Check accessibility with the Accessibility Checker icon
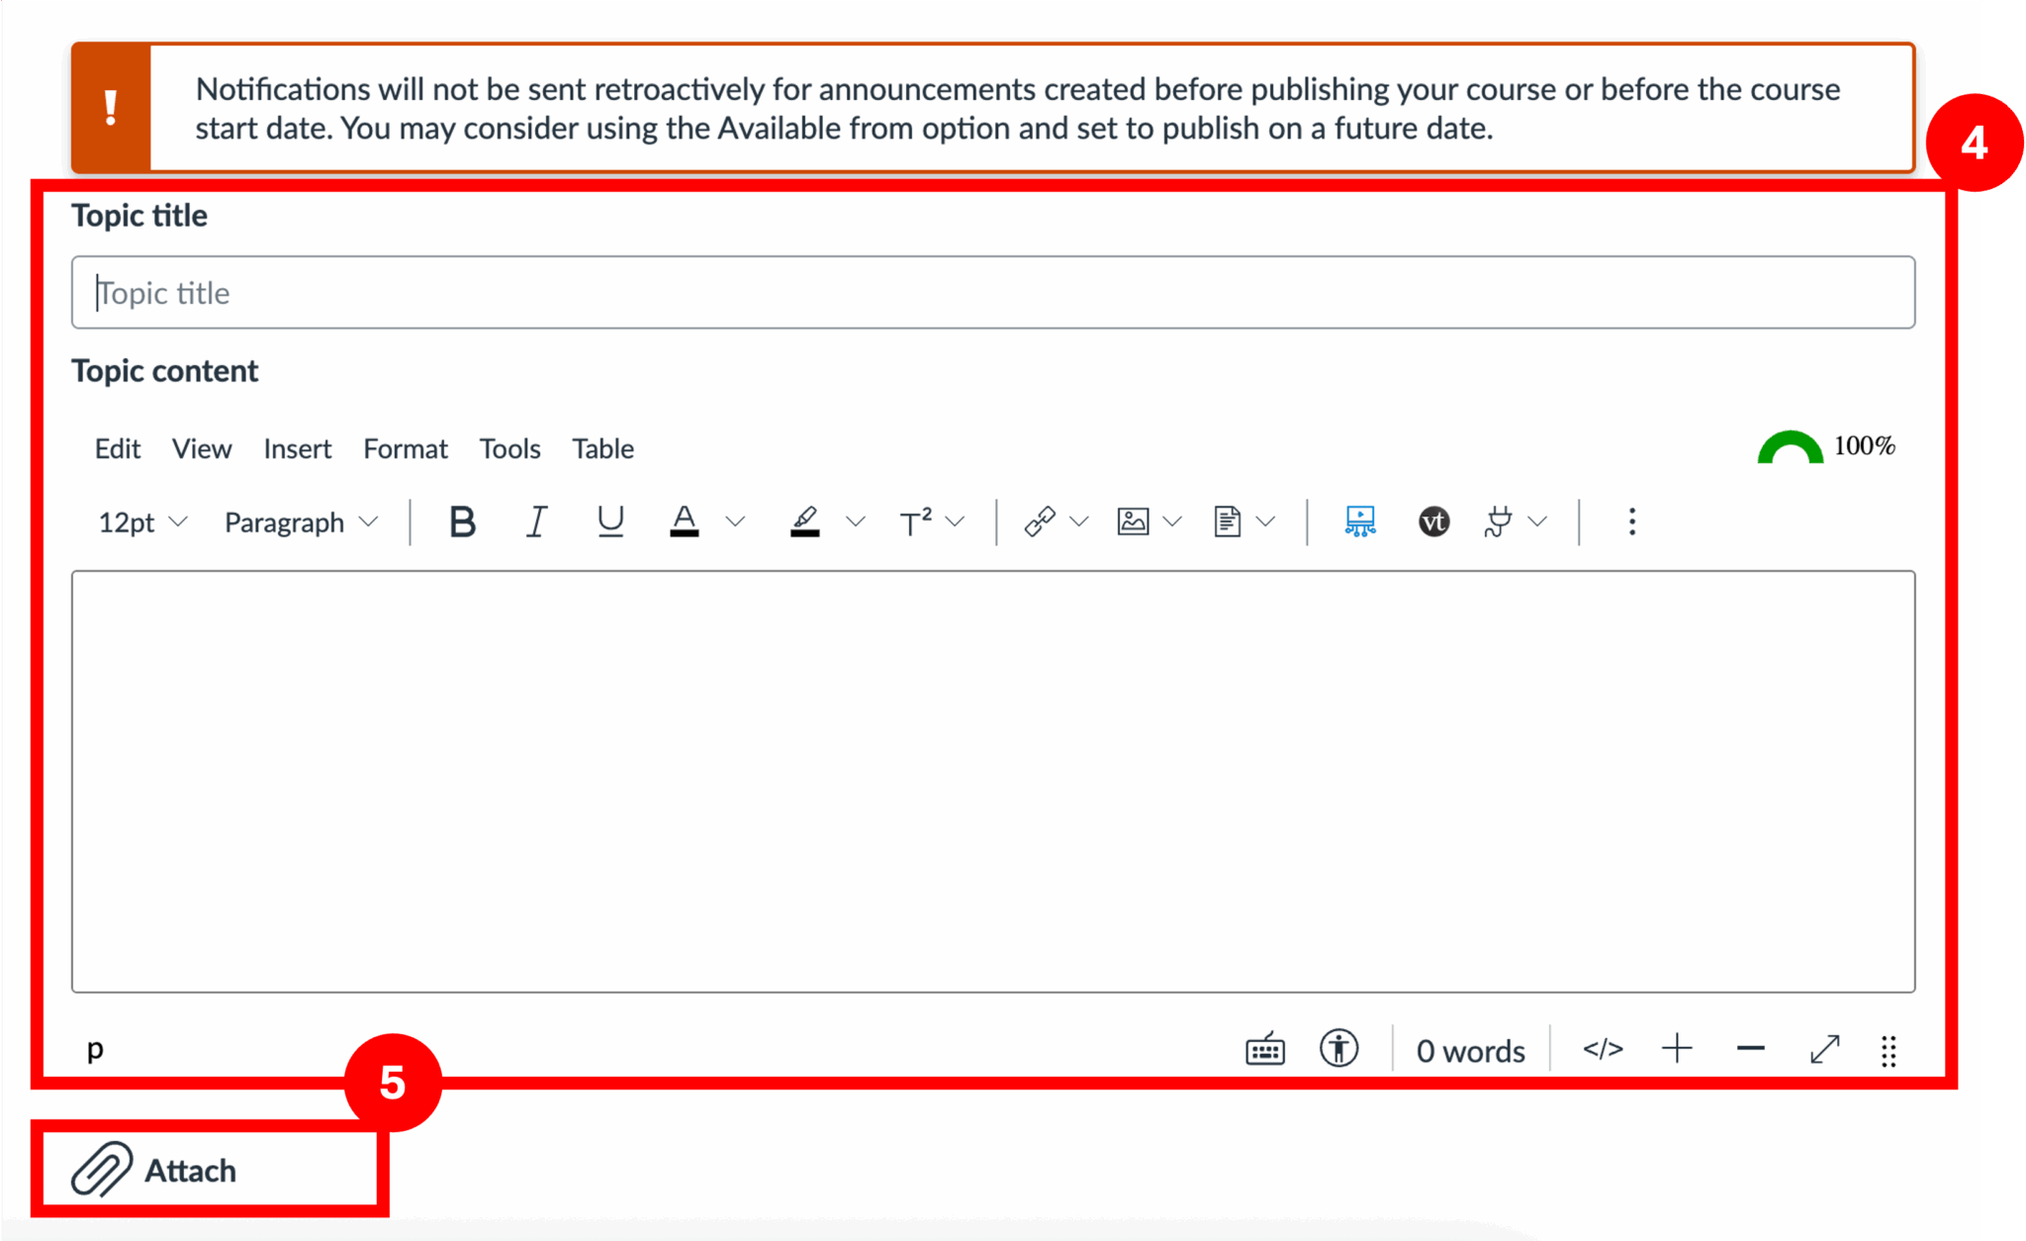Image resolution: width=2026 pixels, height=1241 pixels. [1338, 1050]
